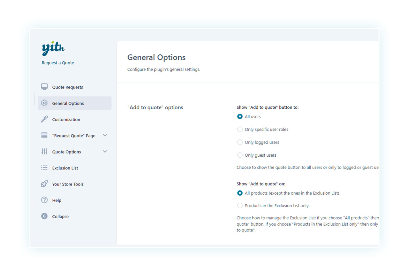Viewport: 415px width, 274px height.
Task: Open the "Request Quote" Page menu label
Action: pyautogui.click(x=74, y=136)
